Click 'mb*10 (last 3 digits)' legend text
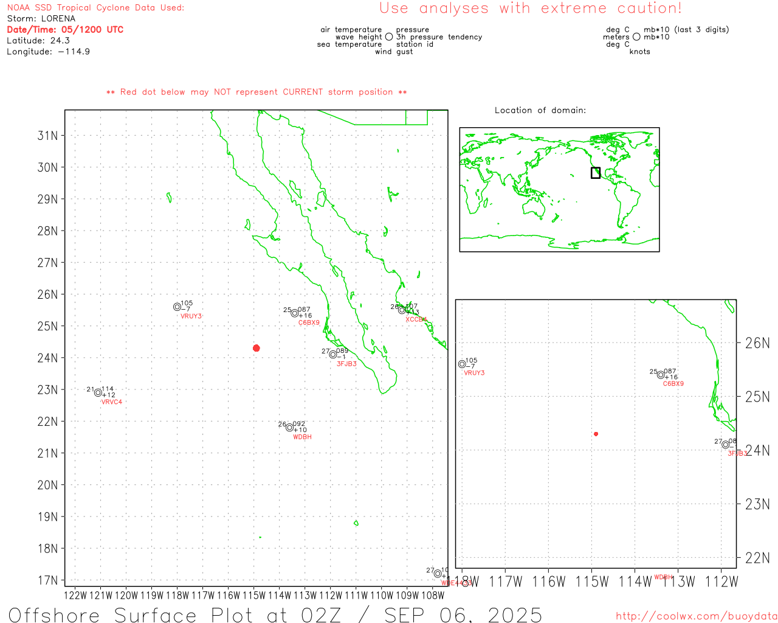Image resolution: width=778 pixels, height=623 pixels. (686, 30)
